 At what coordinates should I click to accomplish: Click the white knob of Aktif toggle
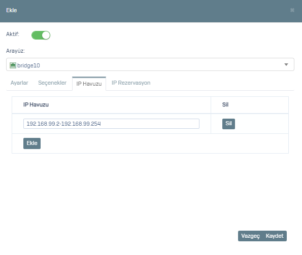point(46,35)
